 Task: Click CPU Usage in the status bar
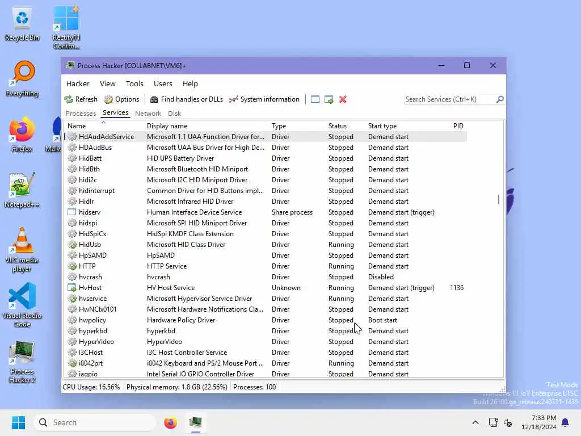pyautogui.click(x=91, y=387)
